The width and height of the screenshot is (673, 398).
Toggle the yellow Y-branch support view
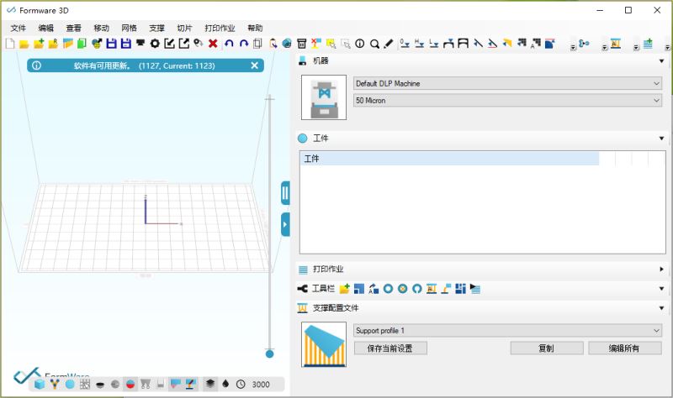(x=55, y=385)
